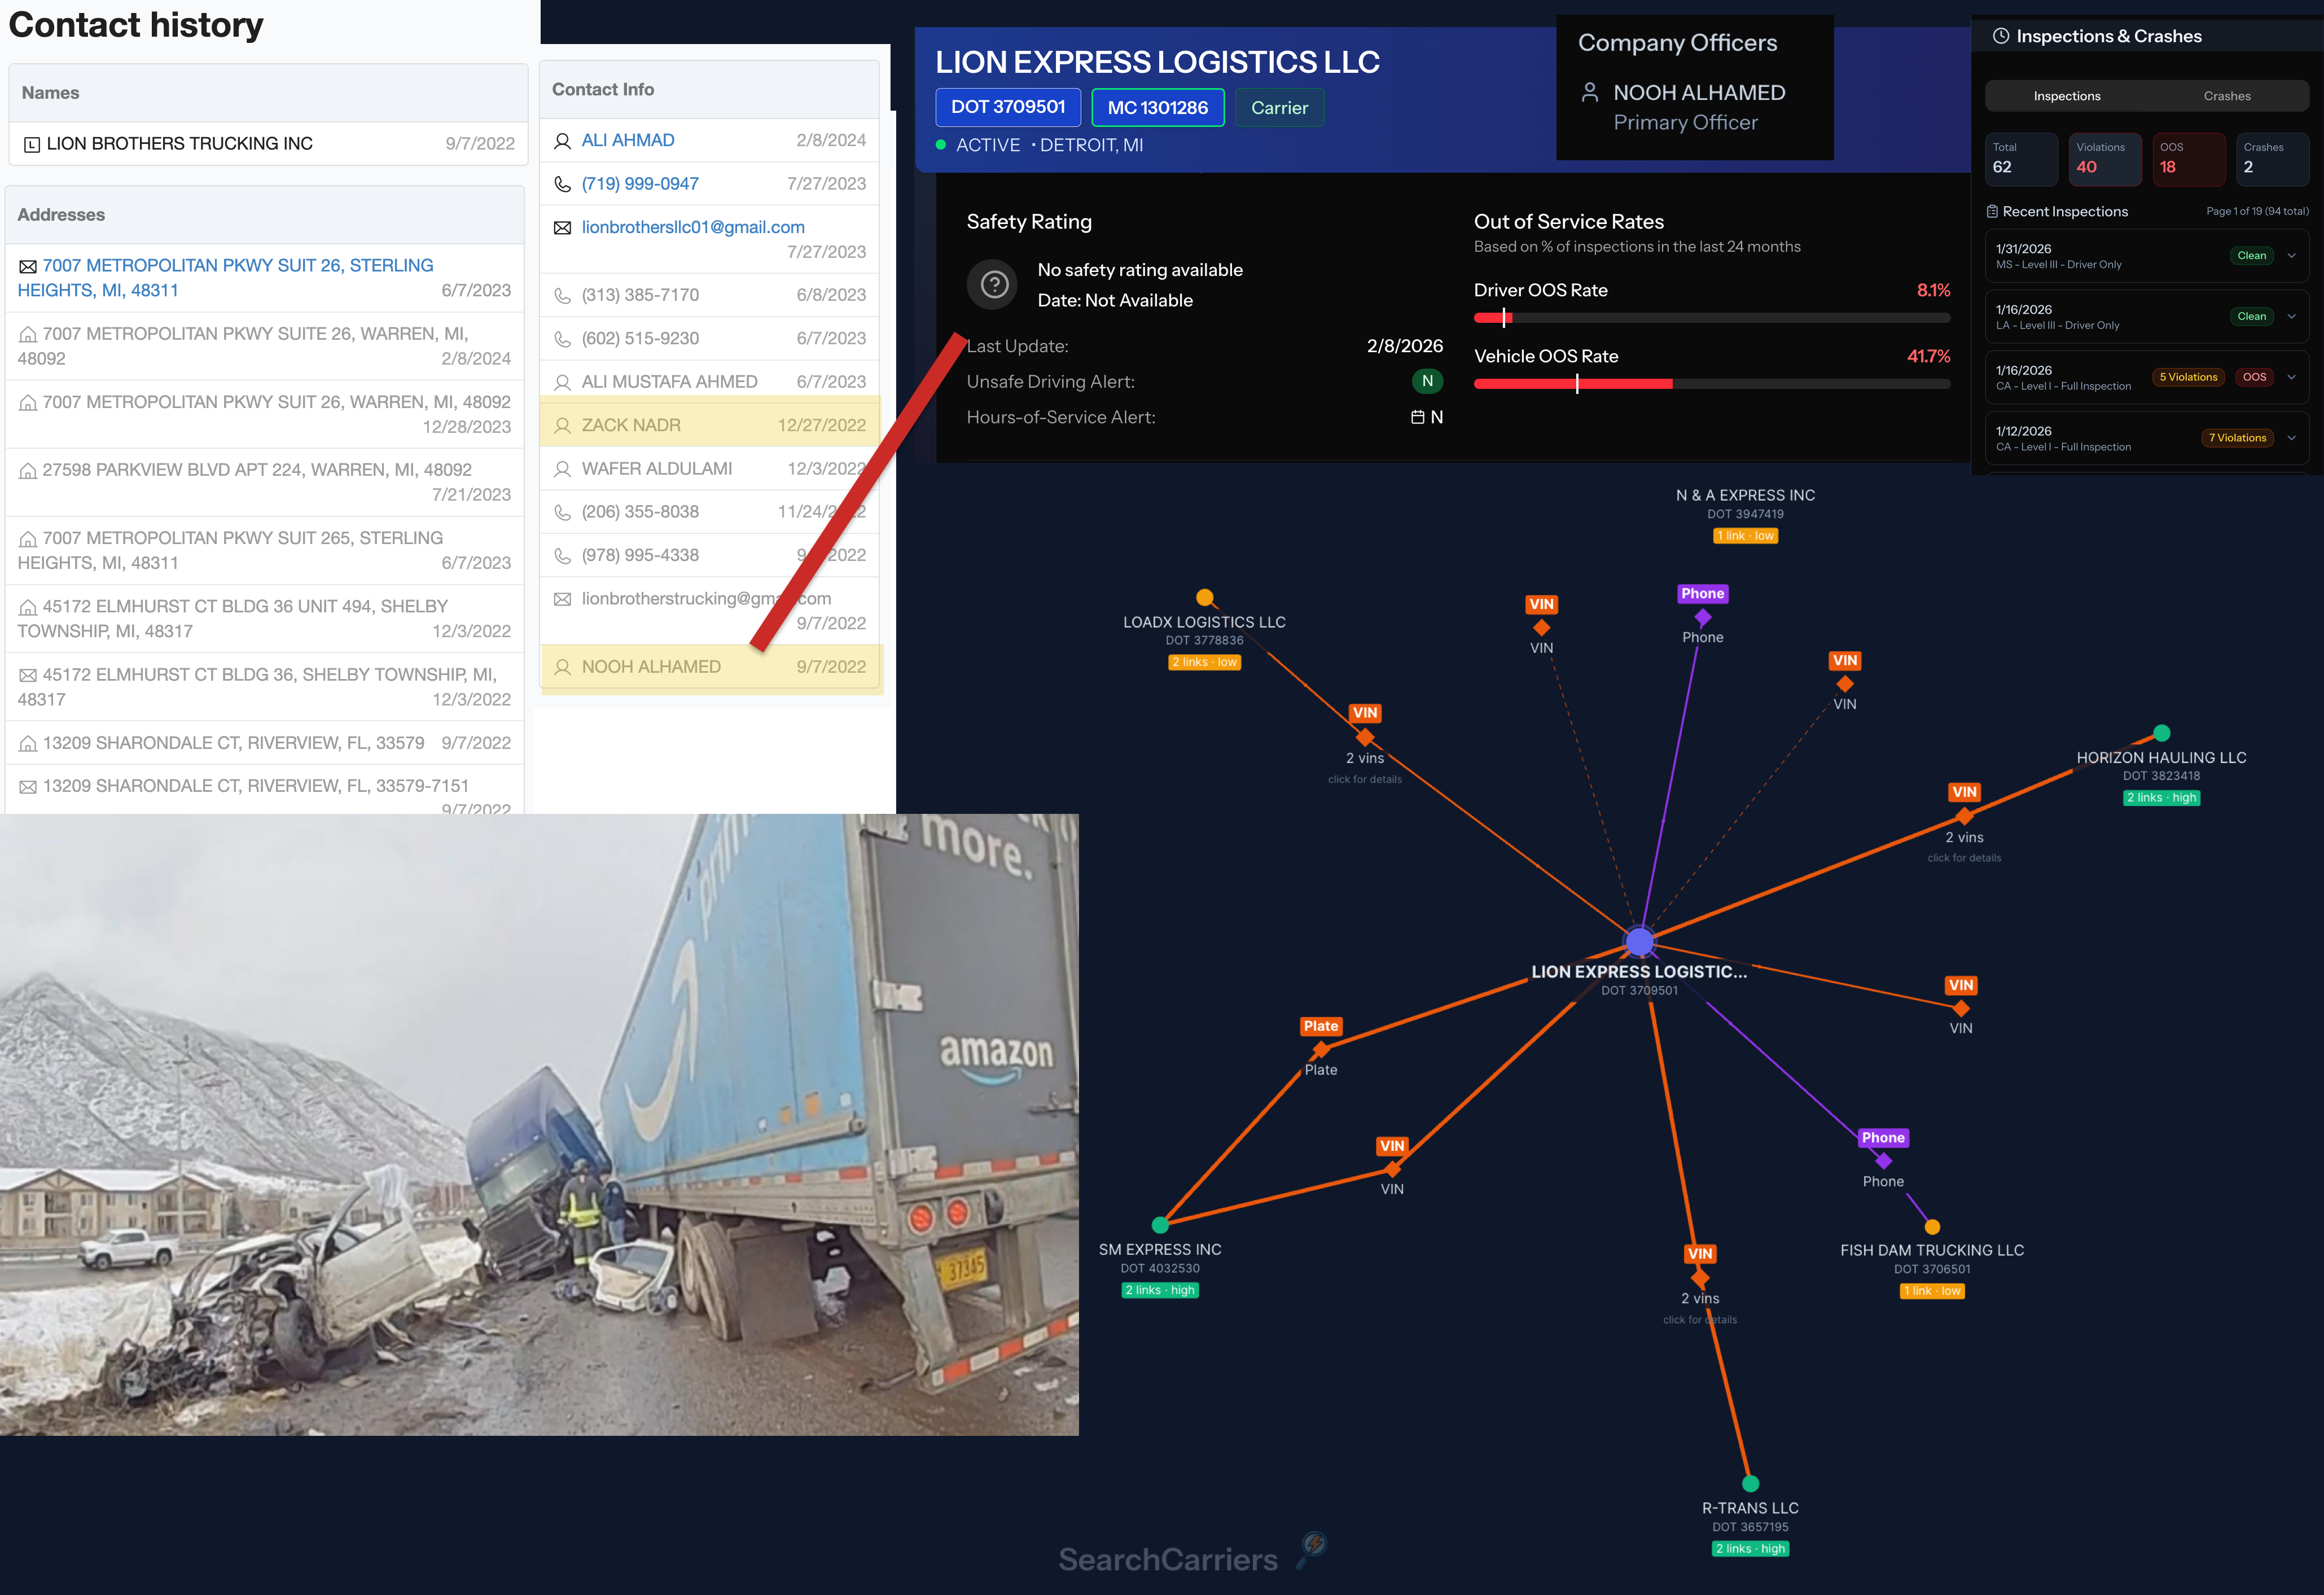Click the R-TRANS LLC green node
Image resolution: width=2324 pixels, height=1595 pixels.
pos(1750,1483)
